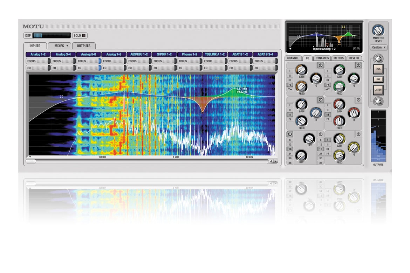Image resolution: width=410 pixels, height=273 pixels.
Task: Expand the MIXES tab dropdown arrow
Action: (x=67, y=46)
